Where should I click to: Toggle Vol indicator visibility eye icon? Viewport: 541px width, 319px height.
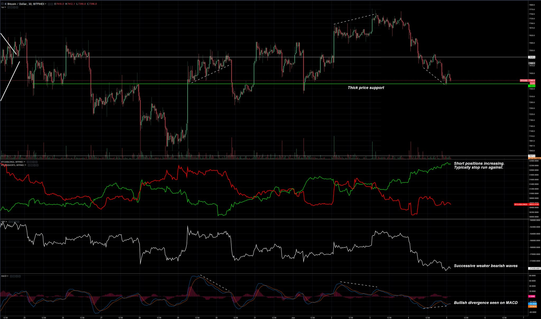tap(8, 7)
